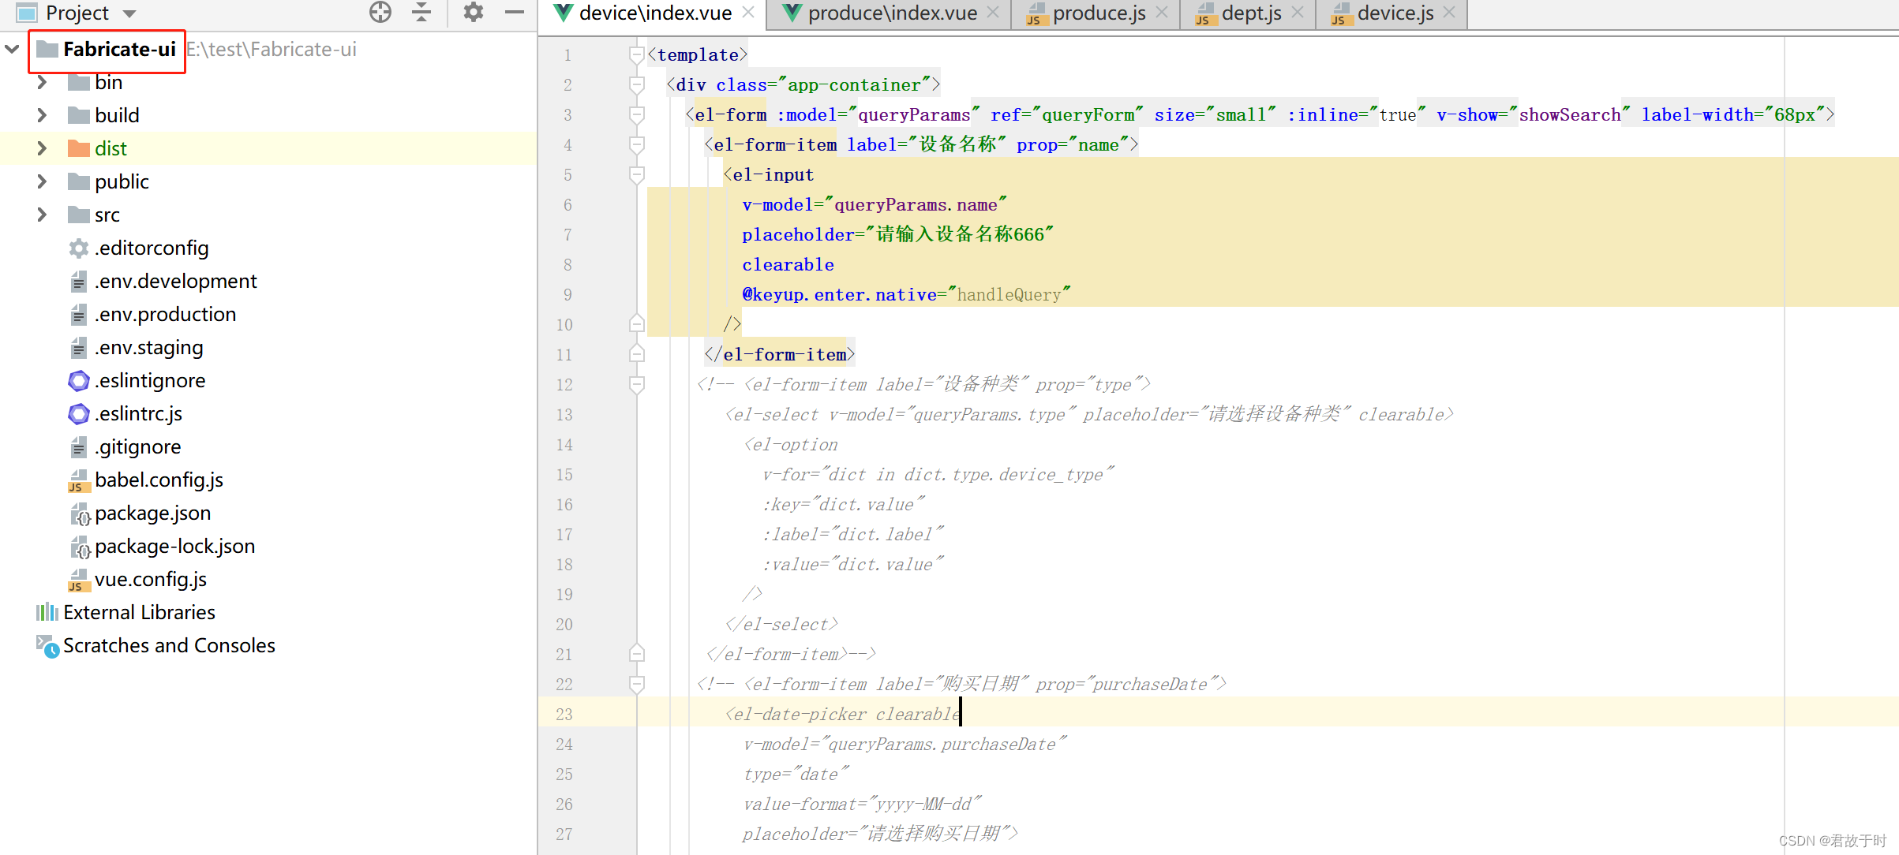Open Project panel settings gear
The width and height of the screenshot is (1899, 855).
[473, 12]
